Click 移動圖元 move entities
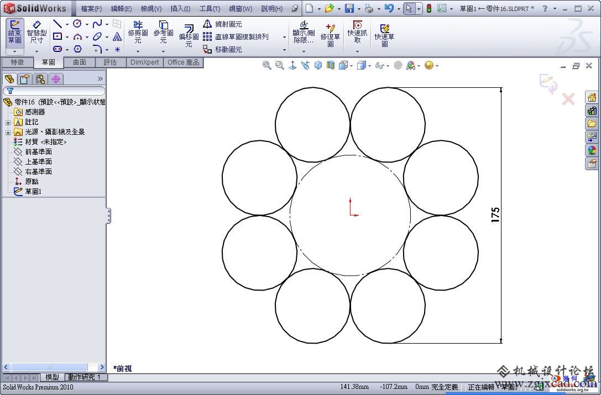Image resolution: width=601 pixels, height=395 pixels. (222, 49)
